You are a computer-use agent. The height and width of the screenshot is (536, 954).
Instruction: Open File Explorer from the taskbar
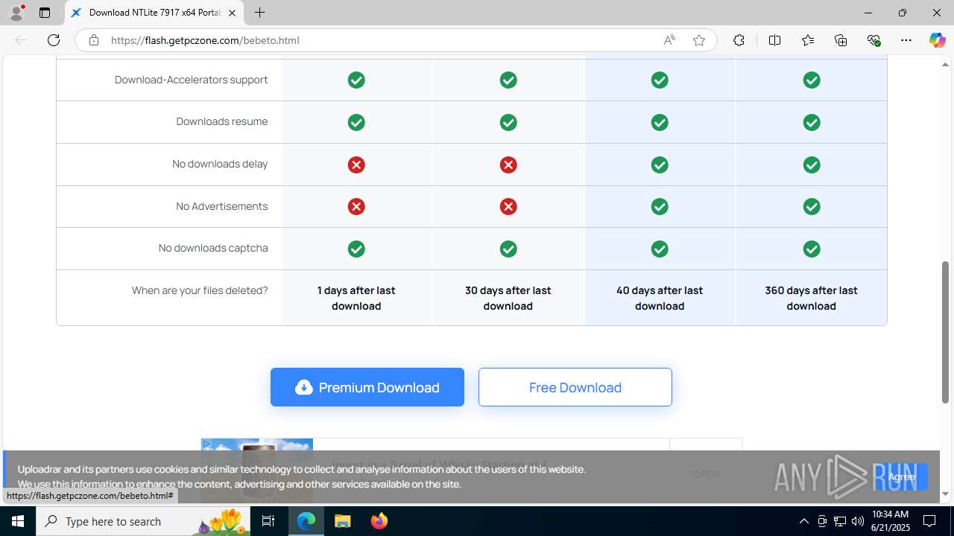[343, 521]
